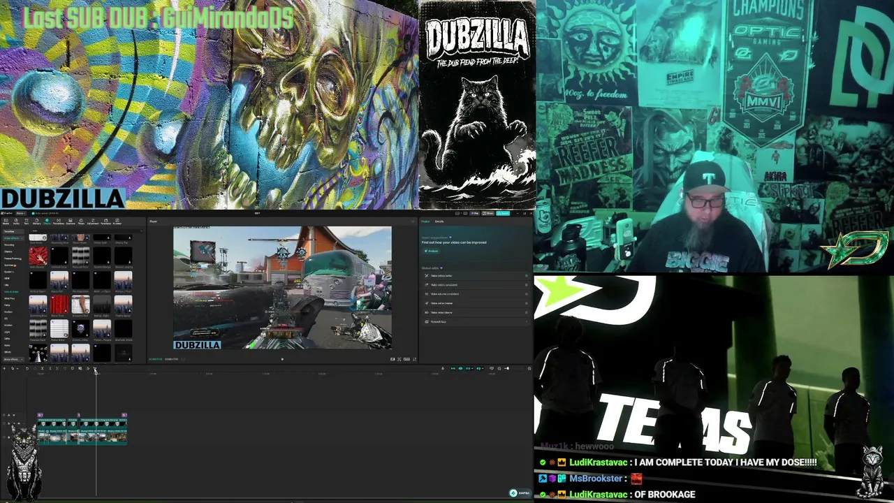Open the AI avatar tab
The width and height of the screenshot is (894, 503).
pyautogui.click(x=117, y=222)
